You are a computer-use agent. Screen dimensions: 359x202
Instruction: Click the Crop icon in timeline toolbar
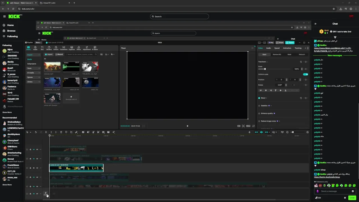[71, 132]
